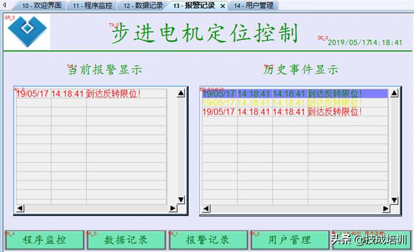The image size is (414, 252).
Task: Click the green 用户管理 button
Action: tap(290, 240)
